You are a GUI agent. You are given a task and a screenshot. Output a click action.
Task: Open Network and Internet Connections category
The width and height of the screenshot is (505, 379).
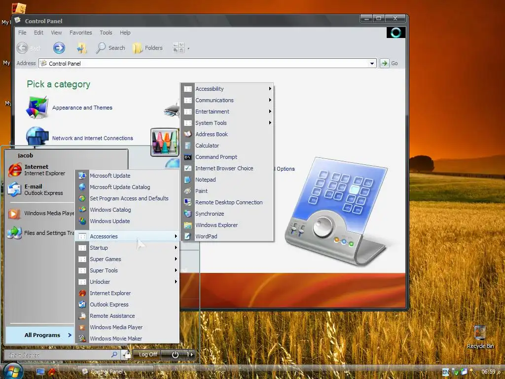tap(92, 138)
